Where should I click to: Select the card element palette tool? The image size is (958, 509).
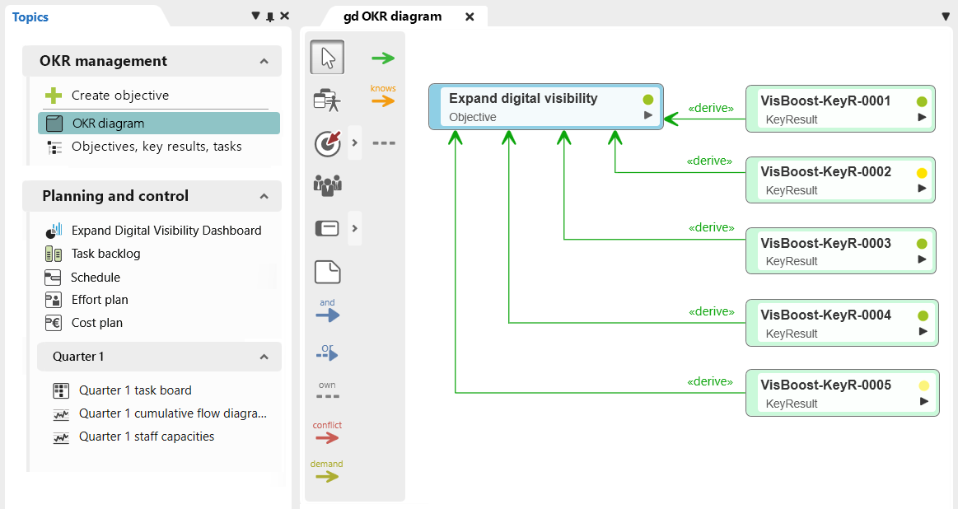327,228
